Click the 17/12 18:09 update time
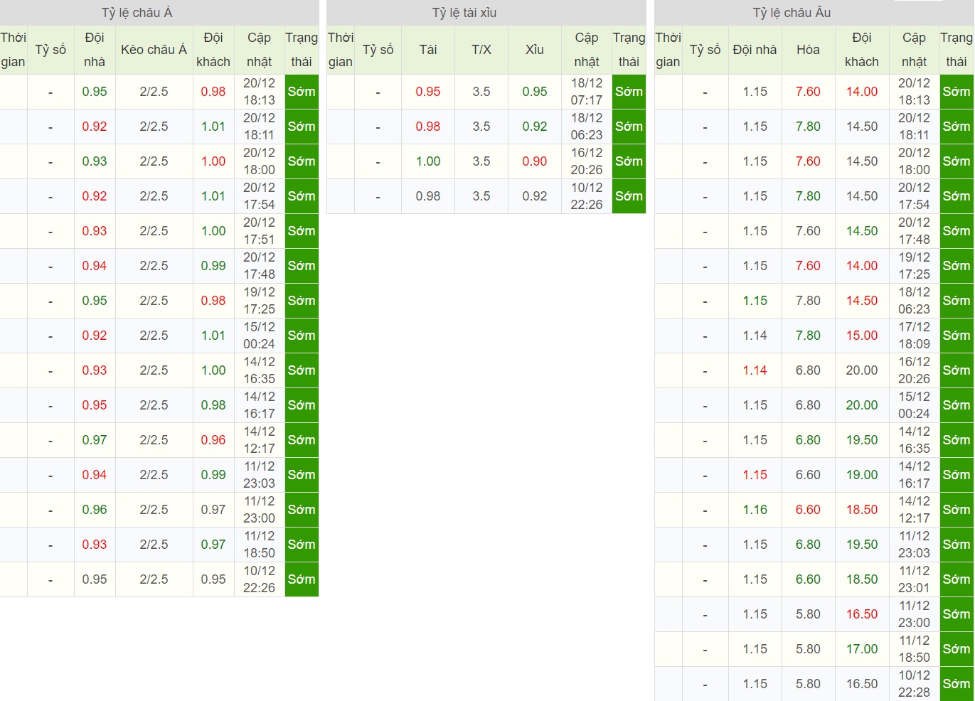Screen dimensions: 975x701 point(914,336)
